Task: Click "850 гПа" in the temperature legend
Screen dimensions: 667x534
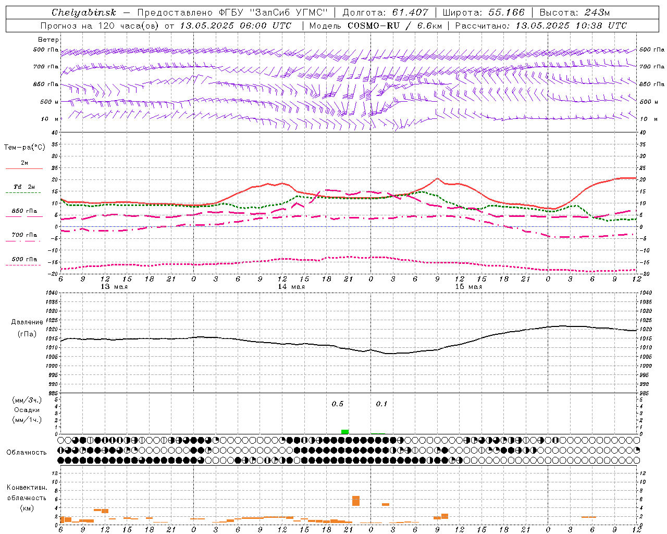Action: 24,211
